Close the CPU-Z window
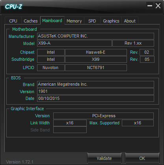The image size is (164, 165). [158, 6]
